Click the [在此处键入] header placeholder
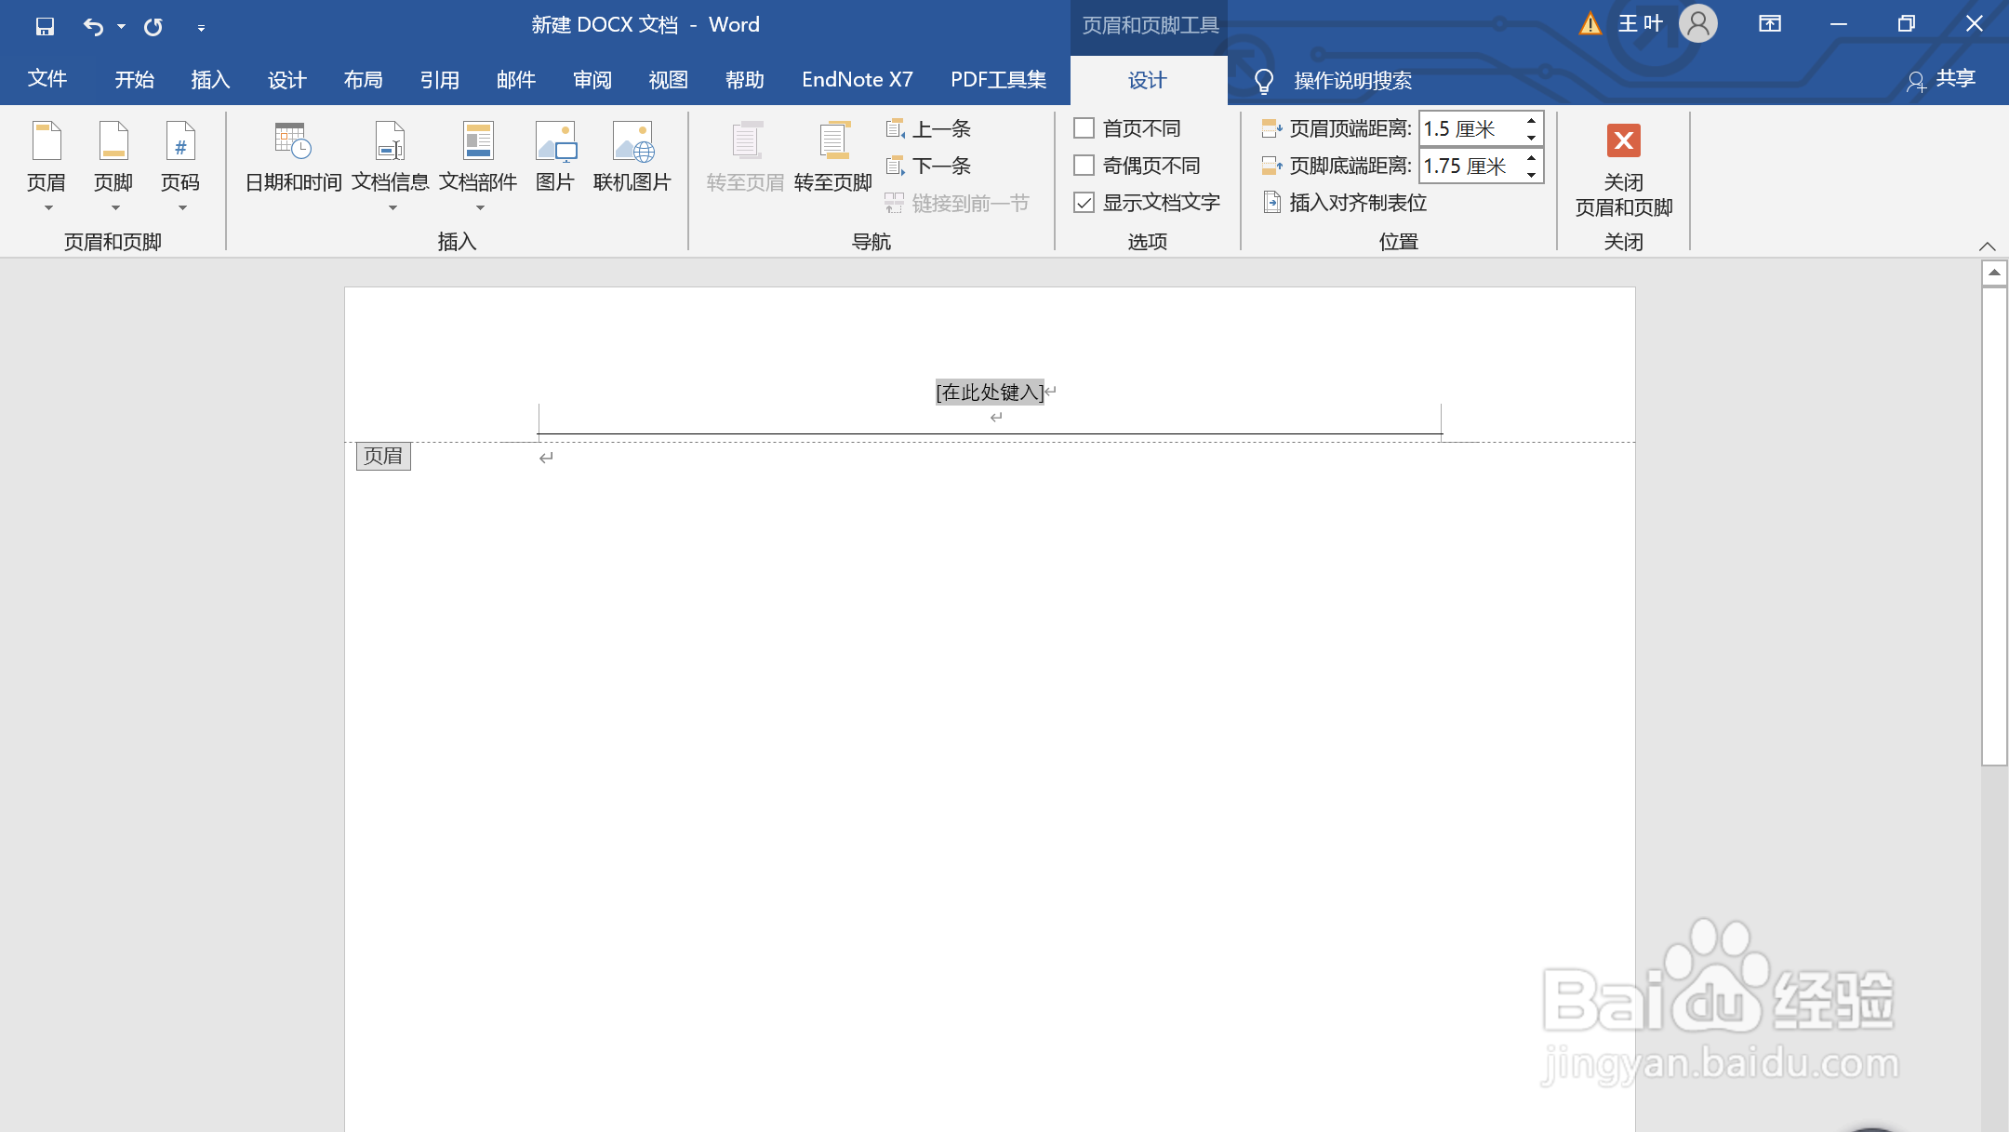 (x=990, y=393)
